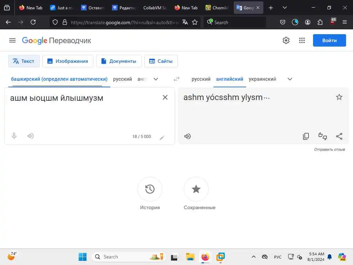
Task: Rate this translation thumbs icon
Action: click(x=322, y=136)
